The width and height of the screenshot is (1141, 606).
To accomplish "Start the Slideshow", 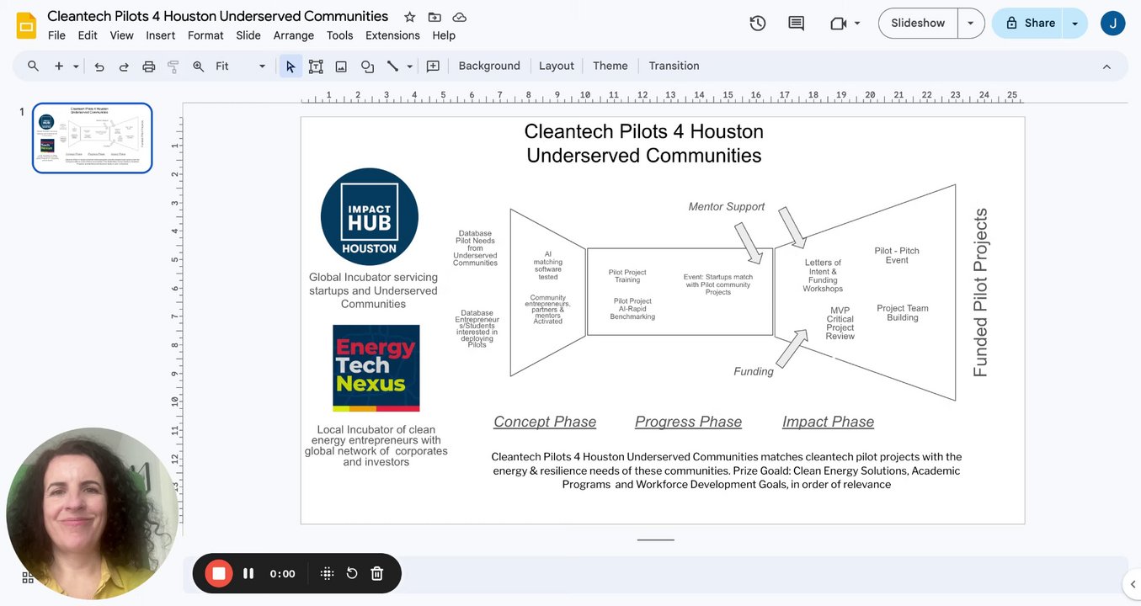I will [918, 24].
